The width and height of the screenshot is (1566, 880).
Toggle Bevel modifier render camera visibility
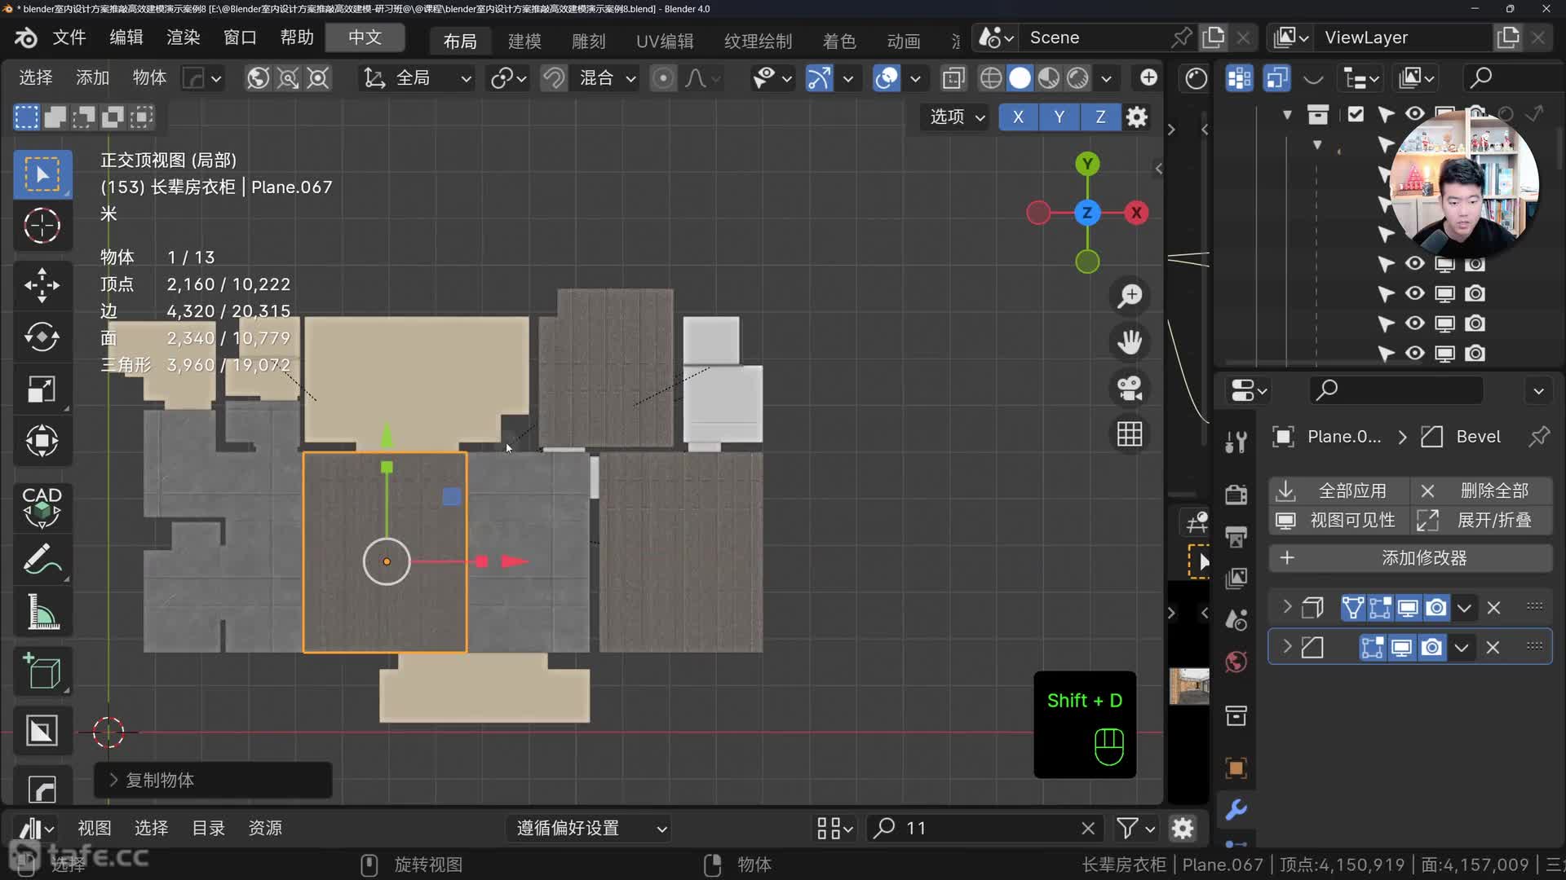(1431, 648)
